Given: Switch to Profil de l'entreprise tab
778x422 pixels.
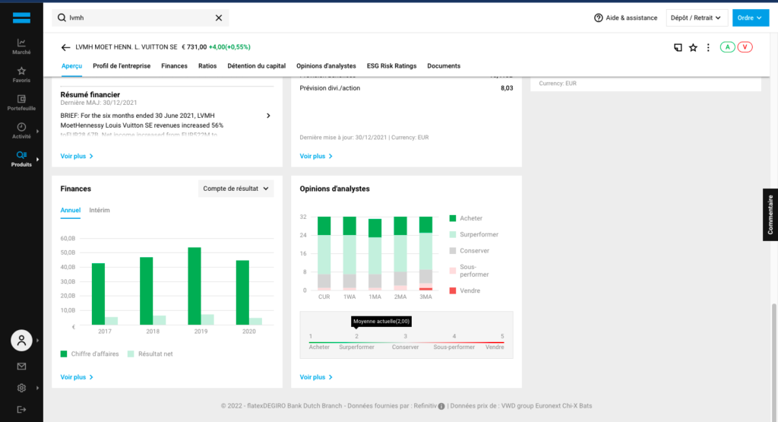Looking at the screenshot, I should pos(122,66).
